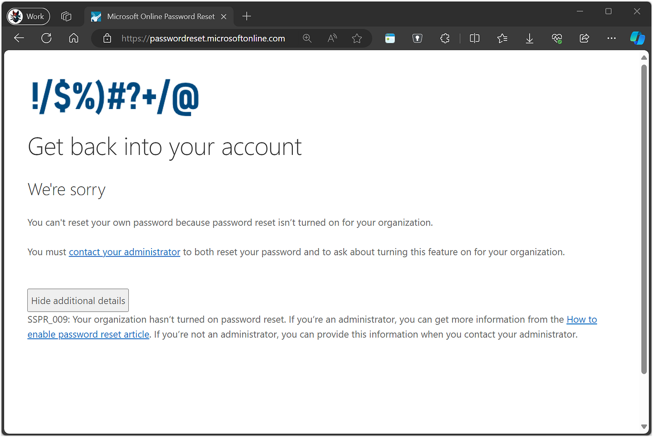
Task: Collapse the additional details section
Action: (78, 300)
